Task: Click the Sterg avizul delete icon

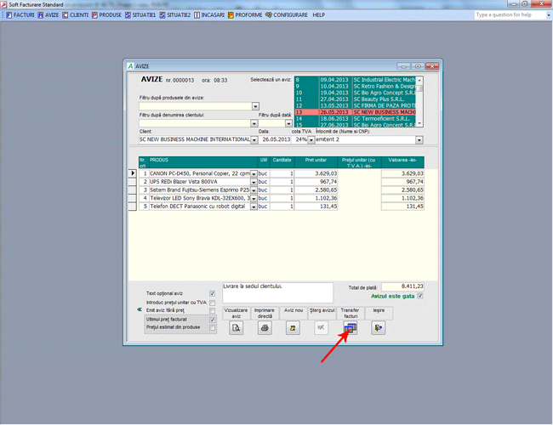Action: pyautogui.click(x=322, y=328)
